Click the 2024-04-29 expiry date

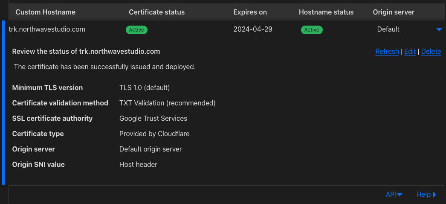tap(253, 29)
